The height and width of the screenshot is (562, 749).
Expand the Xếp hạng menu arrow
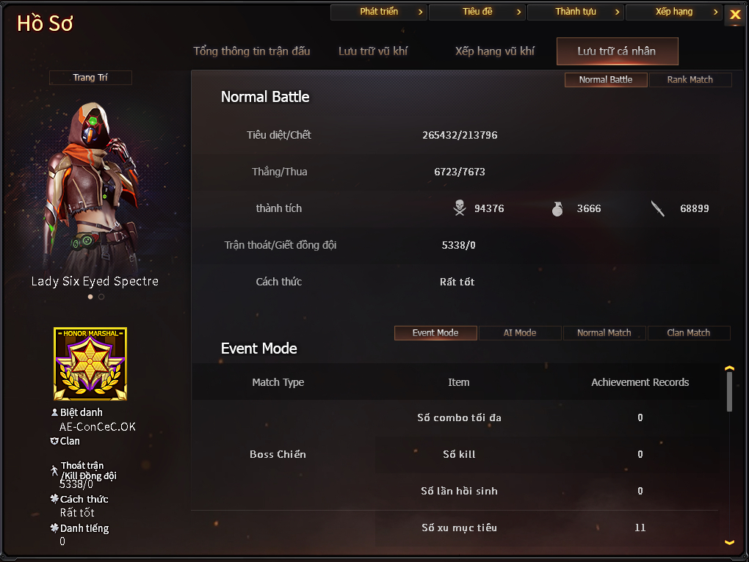(715, 12)
